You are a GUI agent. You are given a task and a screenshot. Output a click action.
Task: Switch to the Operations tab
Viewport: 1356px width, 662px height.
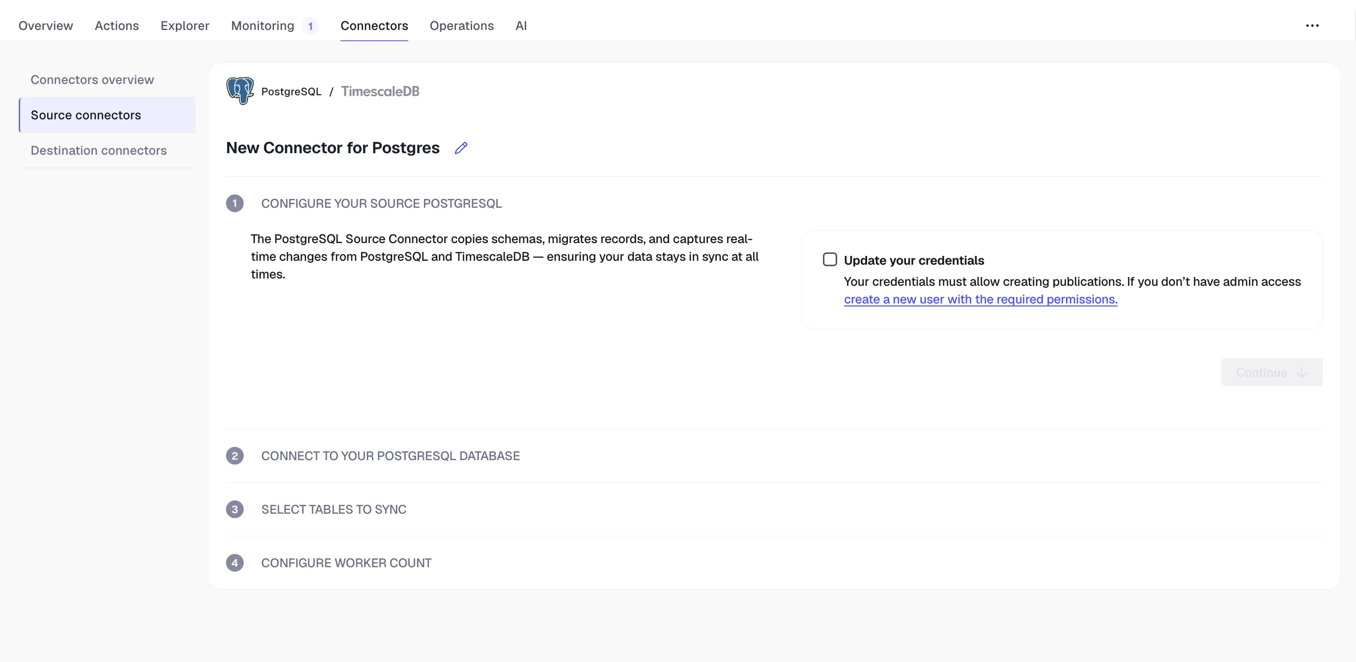tap(462, 26)
